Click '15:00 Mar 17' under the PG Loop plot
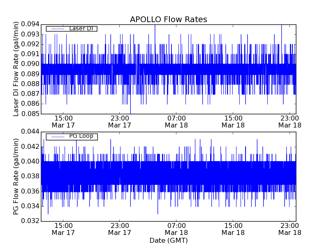 point(63,229)
